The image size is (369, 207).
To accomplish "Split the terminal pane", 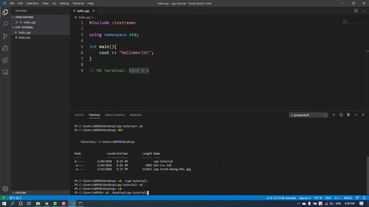I will tap(341, 115).
